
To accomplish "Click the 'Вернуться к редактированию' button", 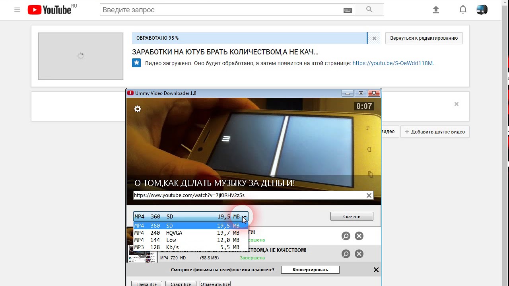I will click(x=424, y=38).
